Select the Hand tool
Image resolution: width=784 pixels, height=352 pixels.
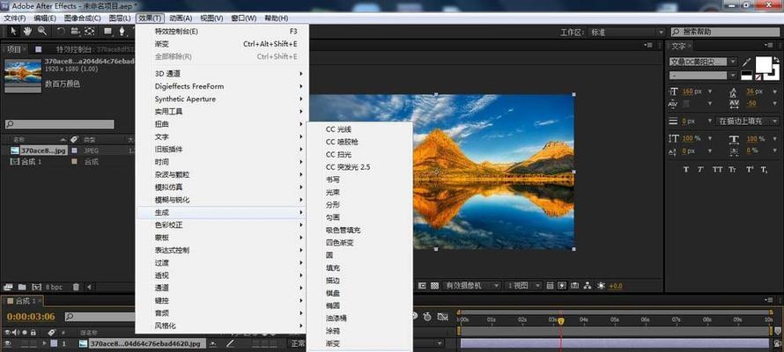27,32
